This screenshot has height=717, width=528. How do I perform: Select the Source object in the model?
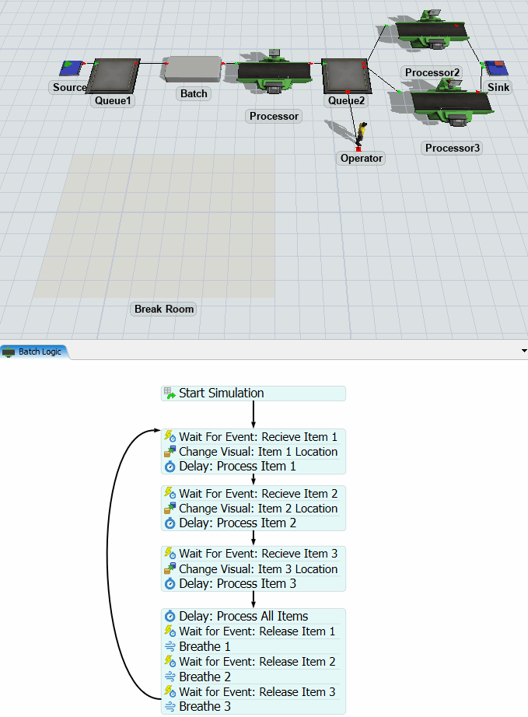pos(71,68)
